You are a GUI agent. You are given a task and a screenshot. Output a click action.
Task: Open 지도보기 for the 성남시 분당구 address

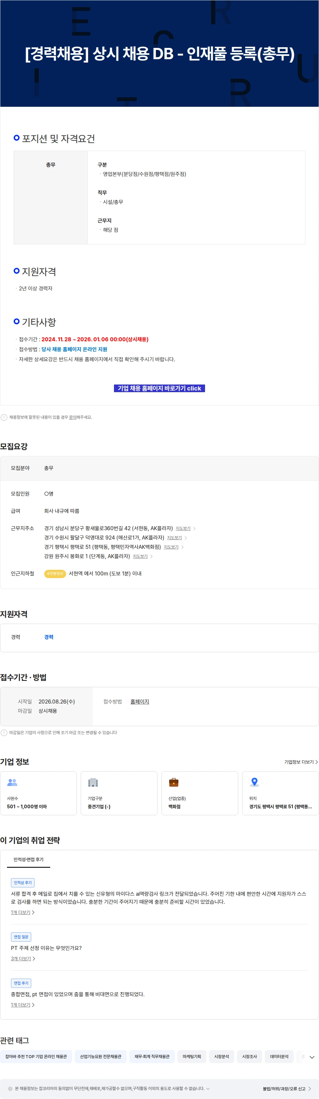point(183,529)
